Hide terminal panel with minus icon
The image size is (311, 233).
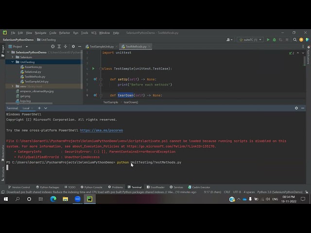303,108
